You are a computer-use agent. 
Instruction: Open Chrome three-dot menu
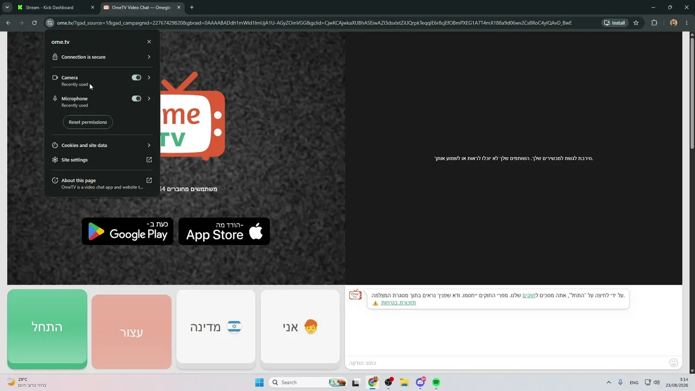(x=686, y=23)
